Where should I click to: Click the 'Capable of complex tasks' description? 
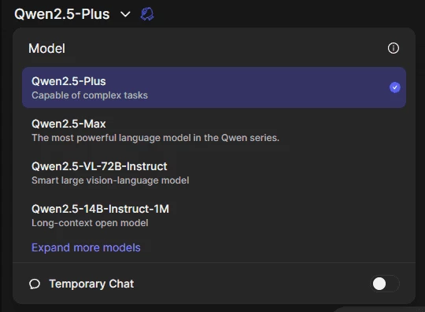click(x=90, y=95)
